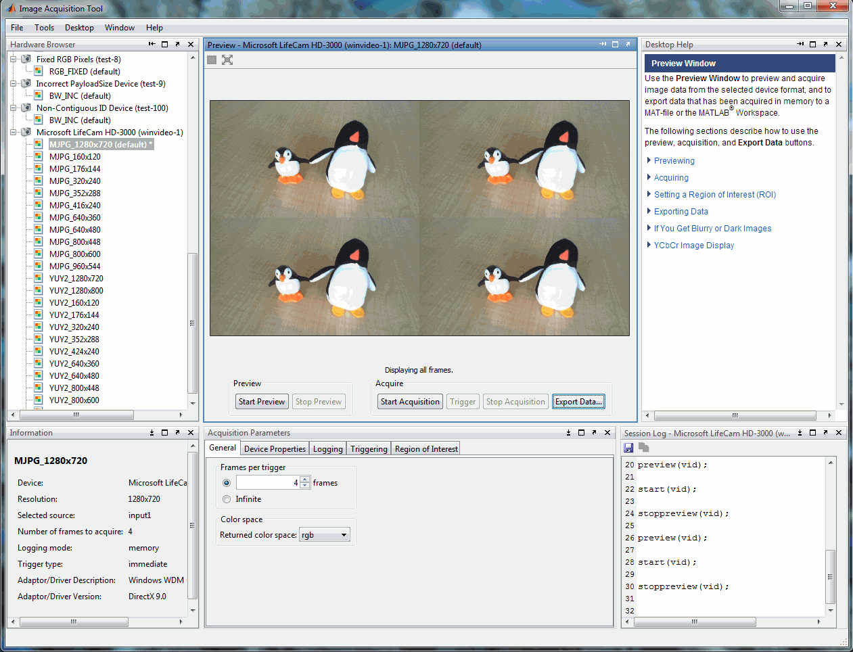
Task: Open the Help menu
Action: 154,28
